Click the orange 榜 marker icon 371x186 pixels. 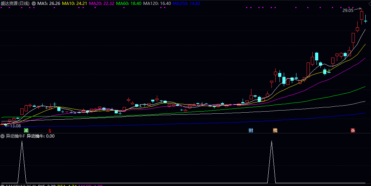(275, 131)
